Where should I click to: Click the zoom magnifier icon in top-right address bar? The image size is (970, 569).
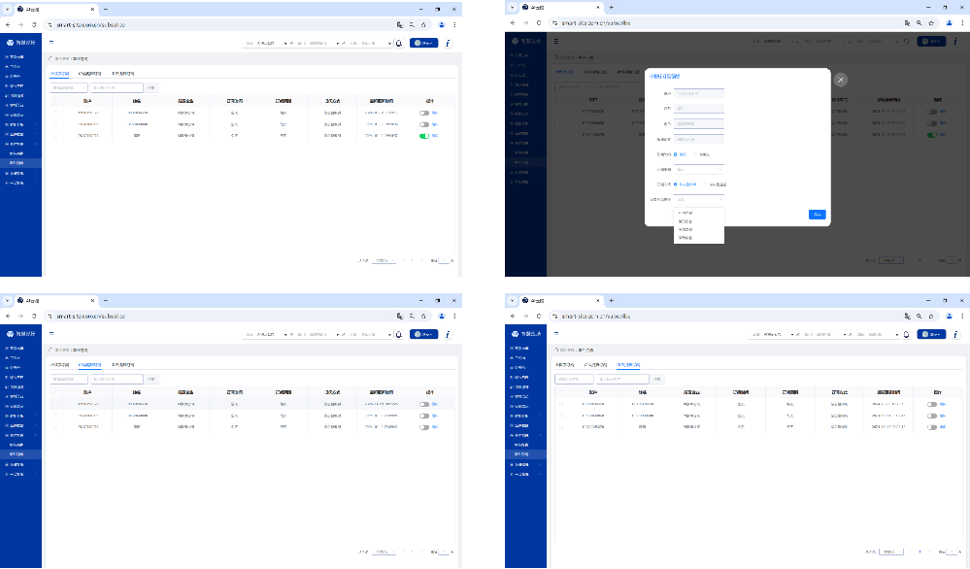(919, 21)
